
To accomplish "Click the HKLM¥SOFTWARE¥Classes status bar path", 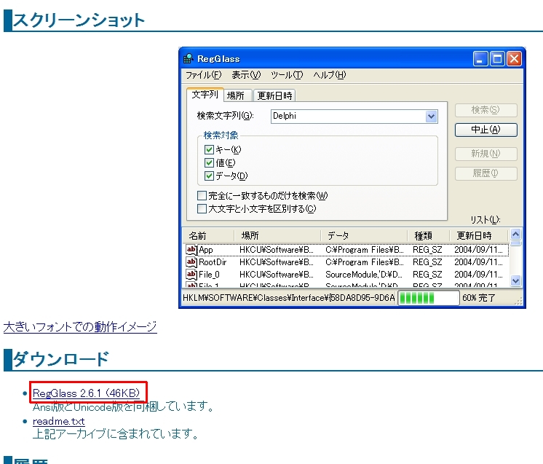I will click(x=289, y=298).
